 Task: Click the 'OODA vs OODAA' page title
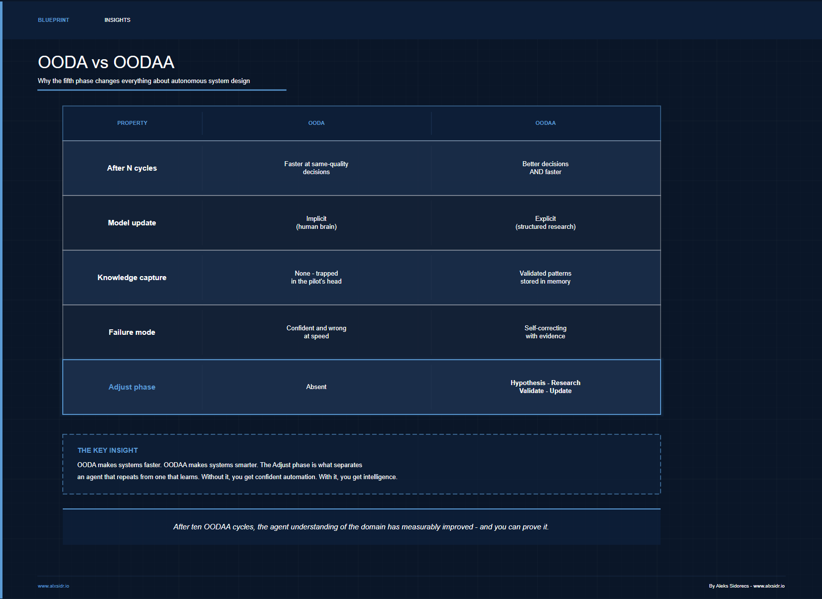(106, 62)
